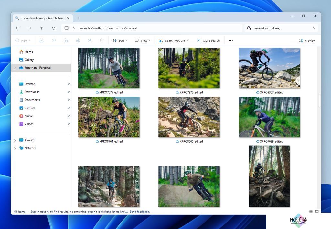Open Home in navigation pane
This screenshot has width=331, height=229.
(x=29, y=52)
